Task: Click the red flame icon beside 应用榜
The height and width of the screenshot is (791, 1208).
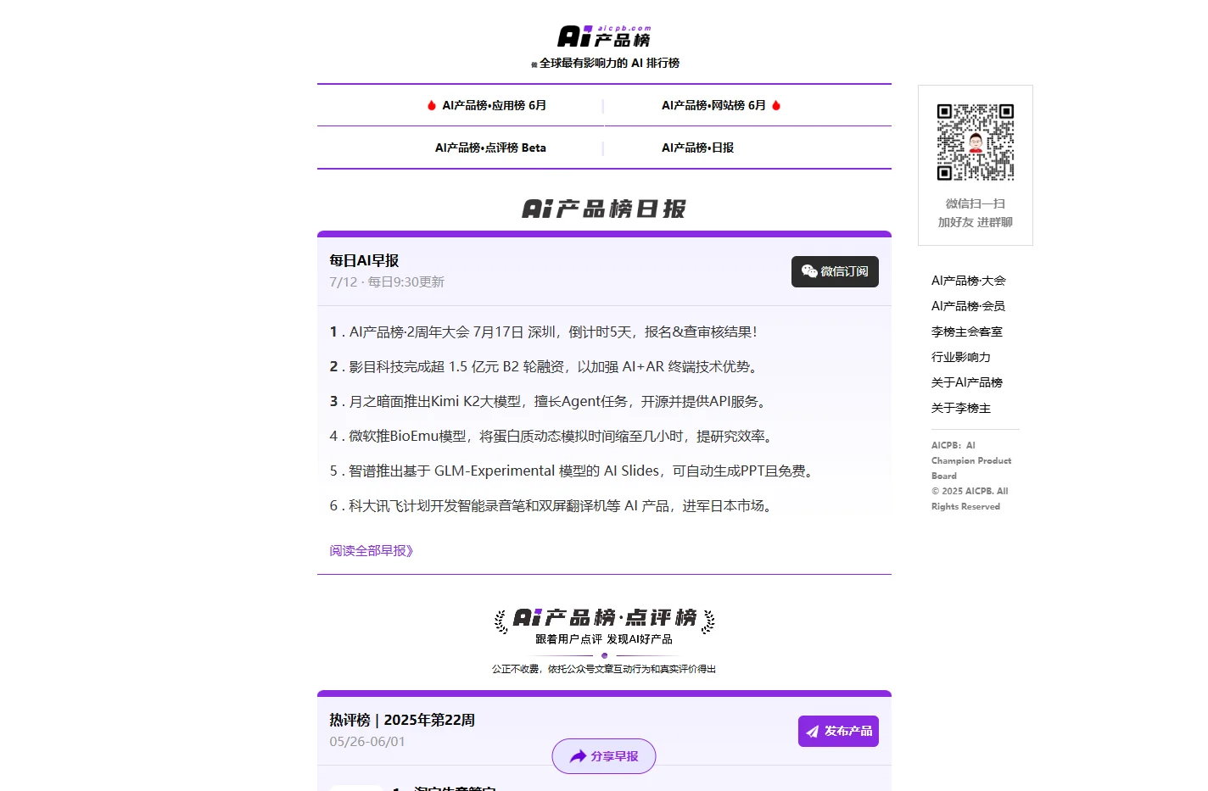Action: point(432,106)
